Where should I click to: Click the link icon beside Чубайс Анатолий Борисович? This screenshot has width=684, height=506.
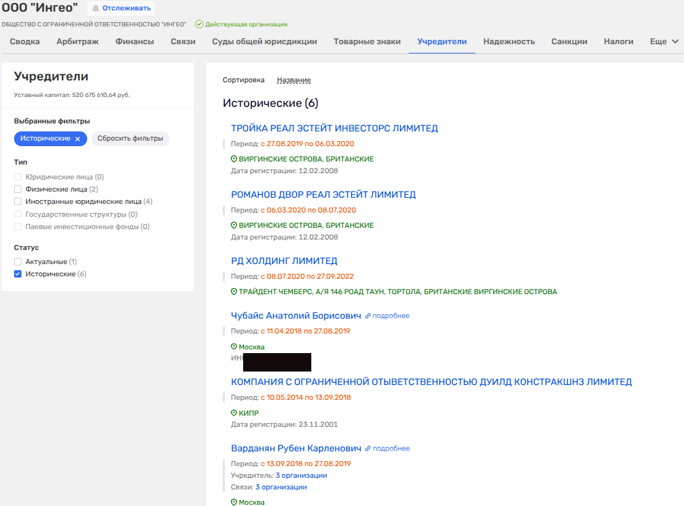click(x=368, y=316)
